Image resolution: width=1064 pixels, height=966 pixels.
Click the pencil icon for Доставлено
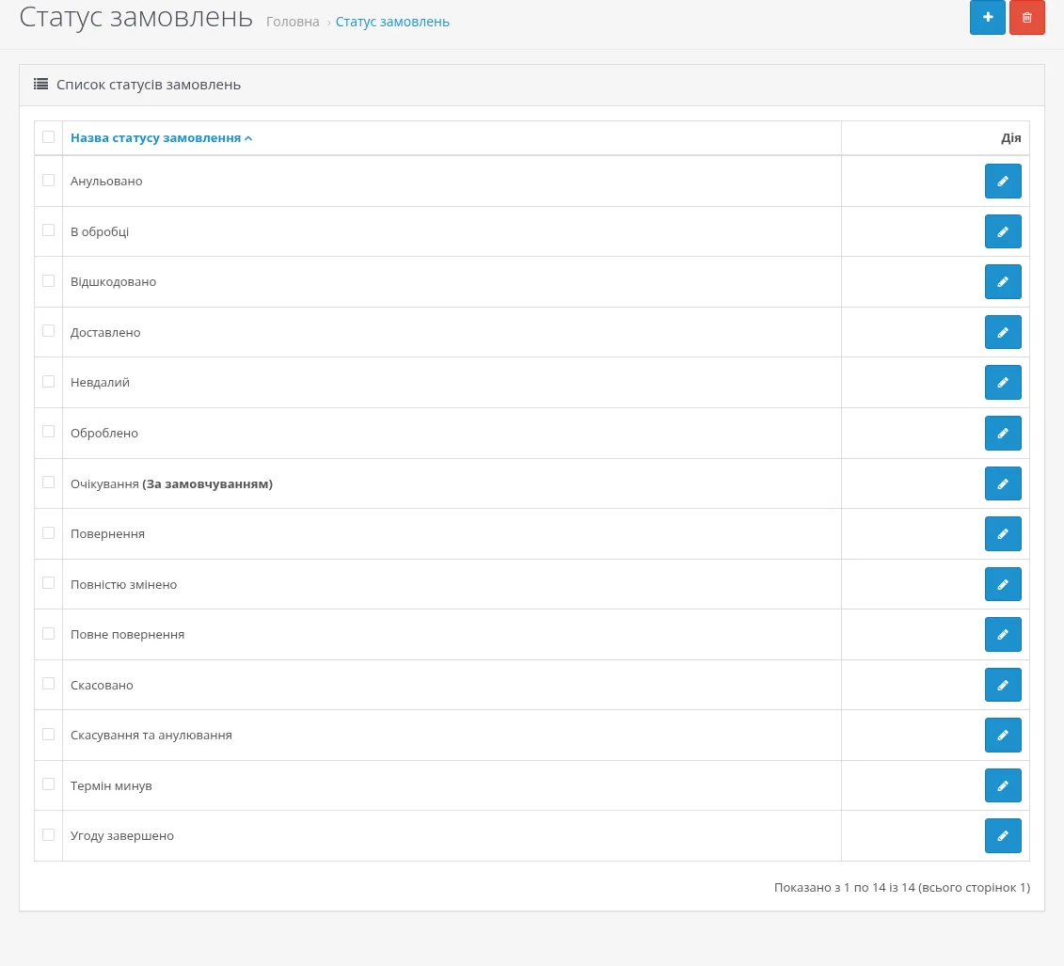pyautogui.click(x=1003, y=332)
